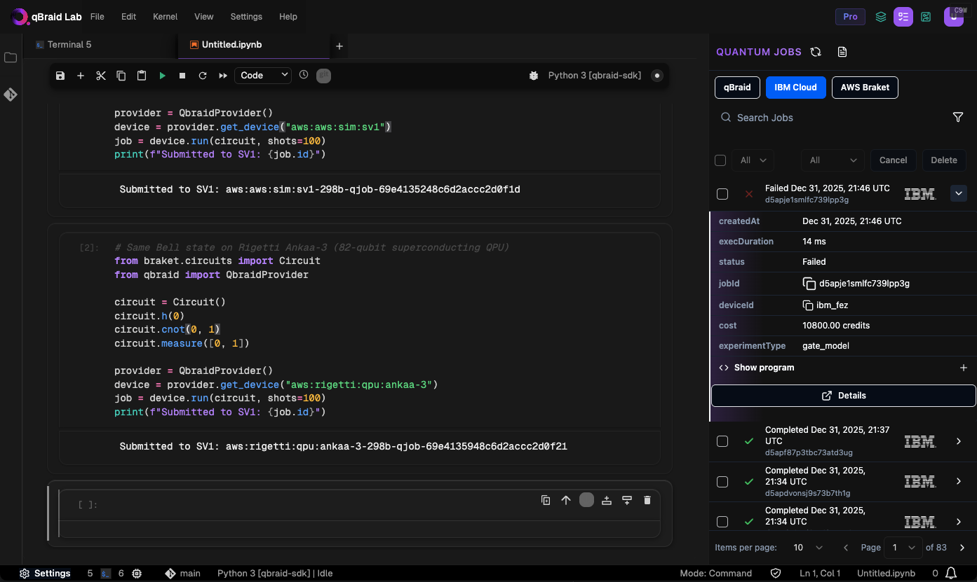The height and width of the screenshot is (582, 977).
Task: Collapse the failed job details chevron
Action: pyautogui.click(x=959, y=193)
